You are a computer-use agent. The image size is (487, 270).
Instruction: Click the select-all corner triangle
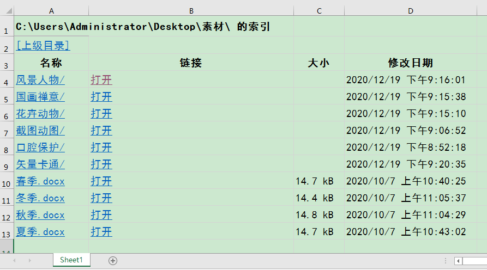[9, 11]
